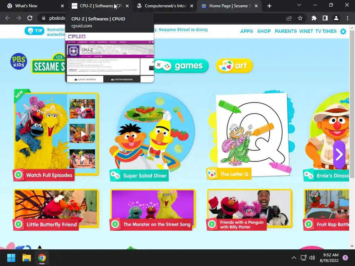355x266 pixels.
Task: Open the Sesame Street settings gear
Action: point(343,31)
